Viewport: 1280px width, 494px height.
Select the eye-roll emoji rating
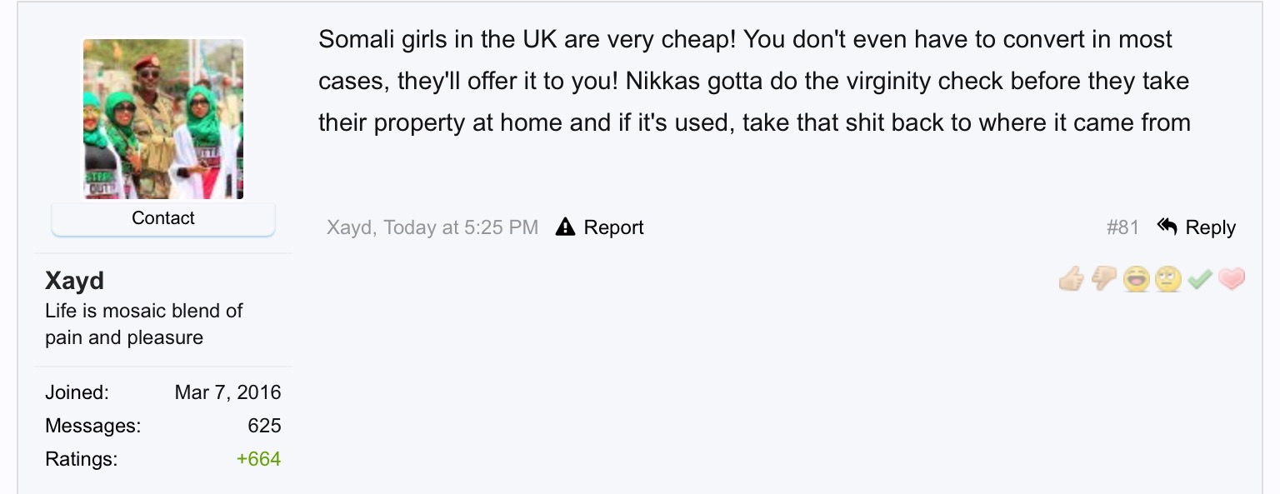1167,279
